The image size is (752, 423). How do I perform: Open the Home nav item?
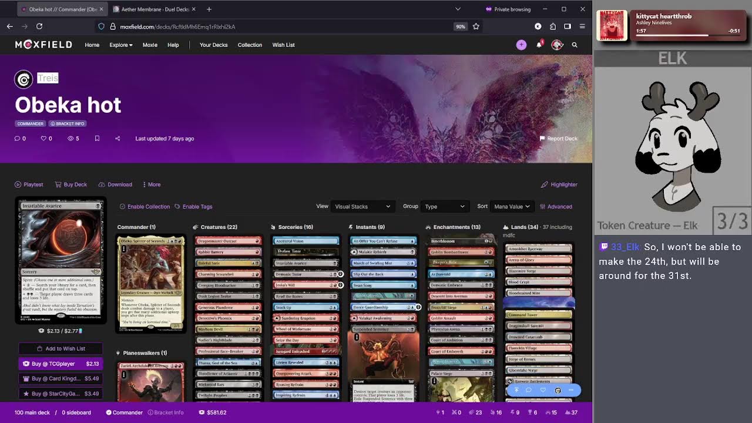coord(92,45)
